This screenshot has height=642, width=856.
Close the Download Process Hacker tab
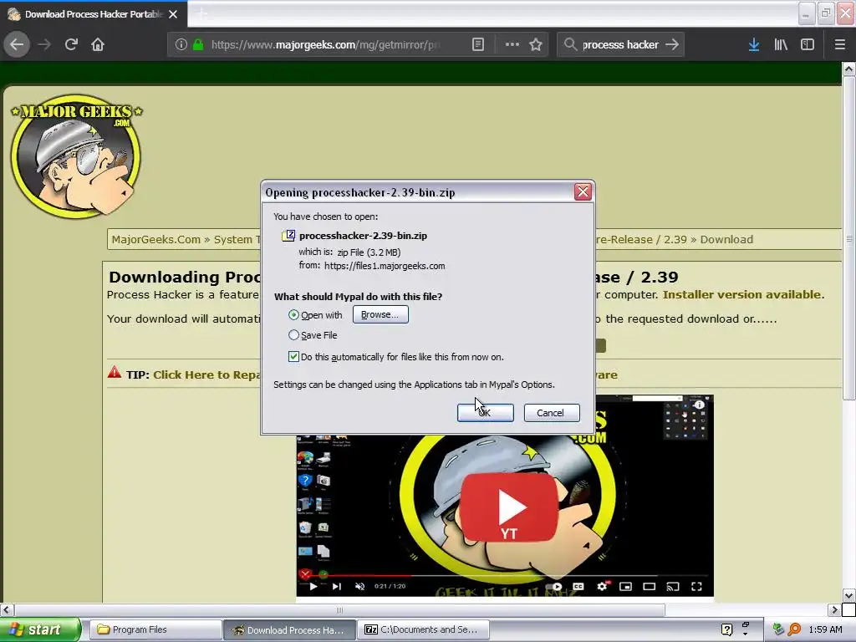click(173, 14)
